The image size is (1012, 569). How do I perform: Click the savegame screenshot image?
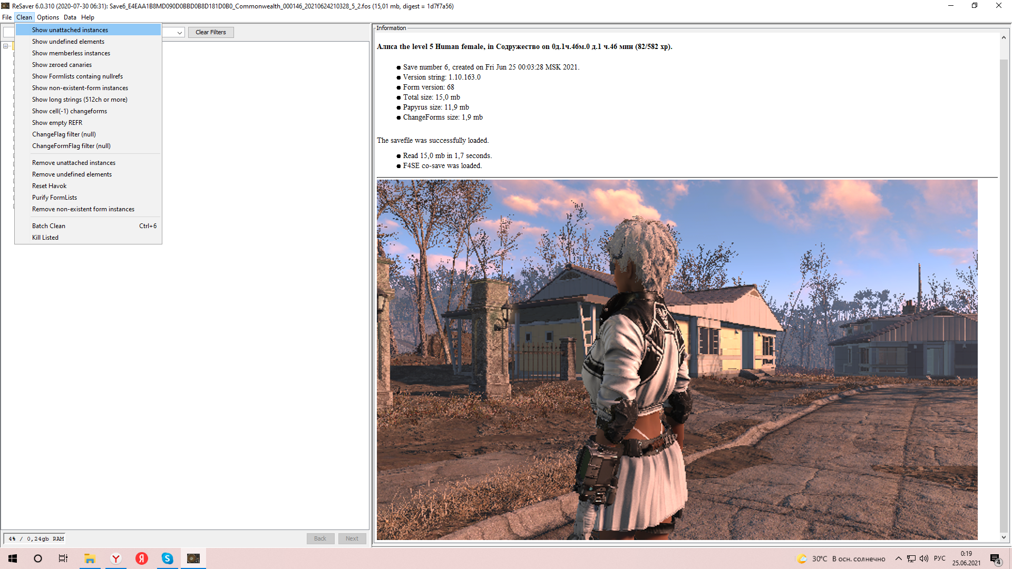(x=677, y=359)
